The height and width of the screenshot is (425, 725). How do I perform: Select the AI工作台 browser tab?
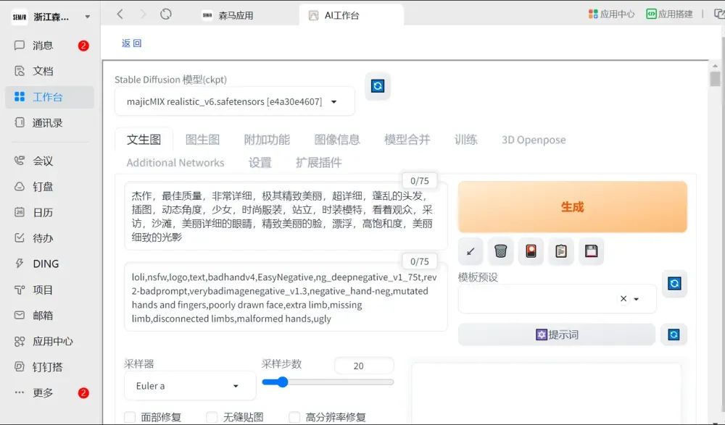coord(352,15)
